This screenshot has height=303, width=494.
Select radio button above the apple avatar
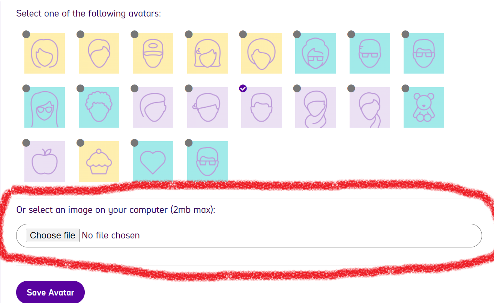point(26,143)
